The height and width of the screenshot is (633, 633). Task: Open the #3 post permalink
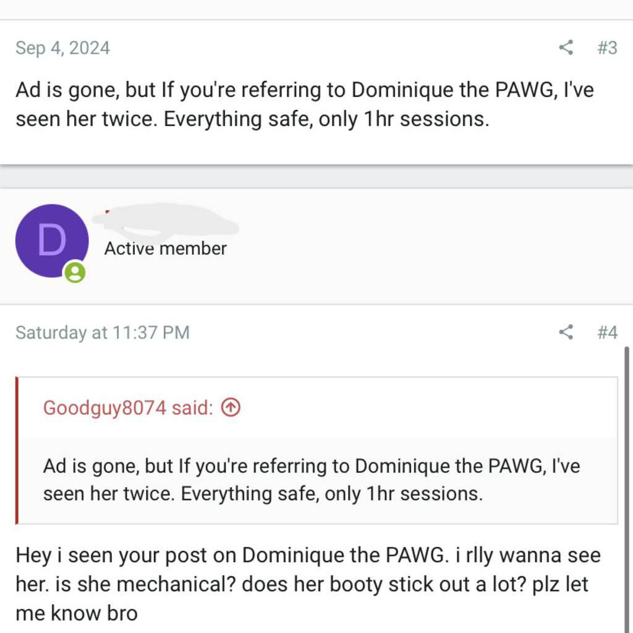tap(607, 48)
